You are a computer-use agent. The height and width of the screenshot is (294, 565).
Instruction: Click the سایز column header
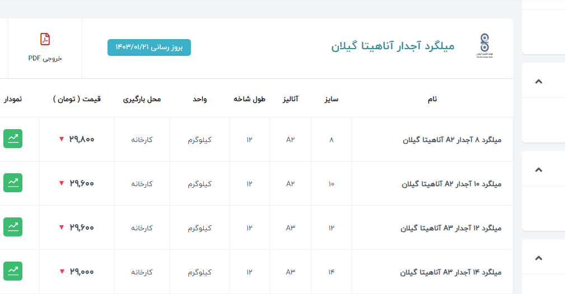point(331,99)
